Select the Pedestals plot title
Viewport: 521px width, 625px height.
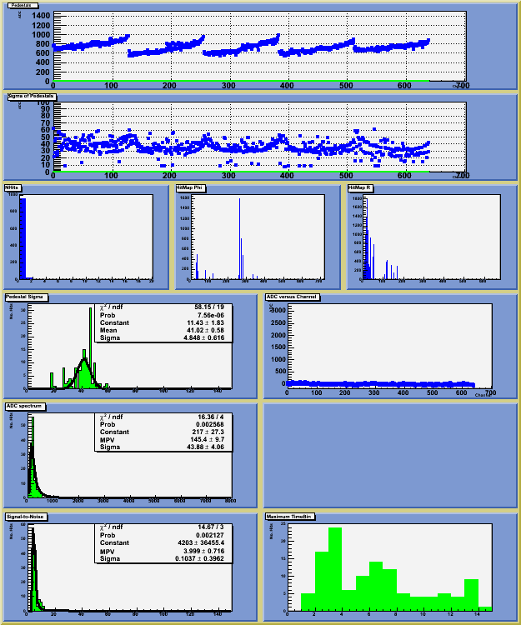click(x=23, y=6)
